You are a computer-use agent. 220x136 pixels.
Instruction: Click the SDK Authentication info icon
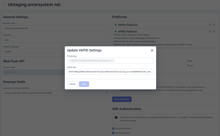(116, 118)
